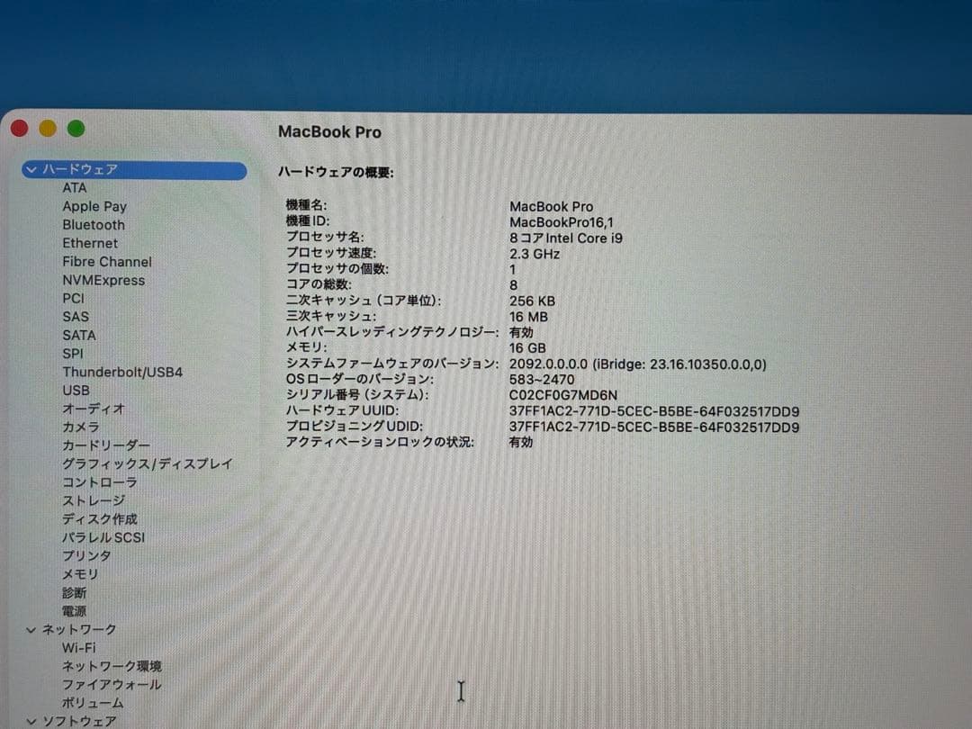Open the Thunderbolt/USB4 section
This screenshot has height=729, width=972.
pyautogui.click(x=122, y=372)
